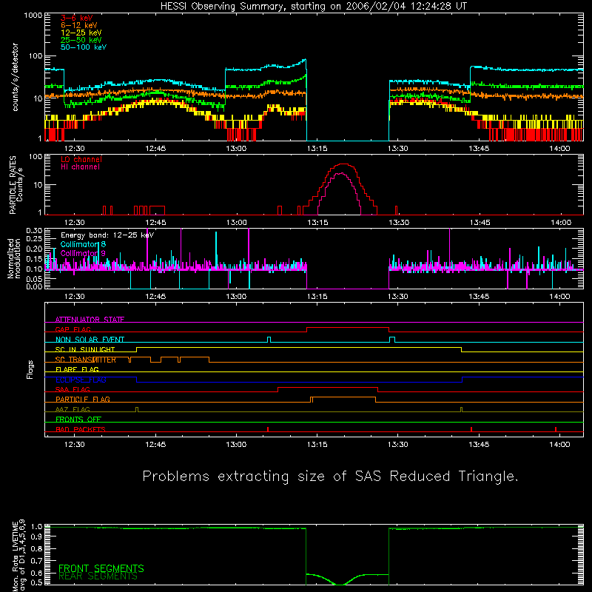Click the green 25-50 keV legend label
Screen dimensions: 592x592
coord(81,40)
